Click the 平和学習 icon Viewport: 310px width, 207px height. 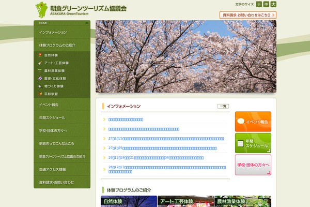40,94
